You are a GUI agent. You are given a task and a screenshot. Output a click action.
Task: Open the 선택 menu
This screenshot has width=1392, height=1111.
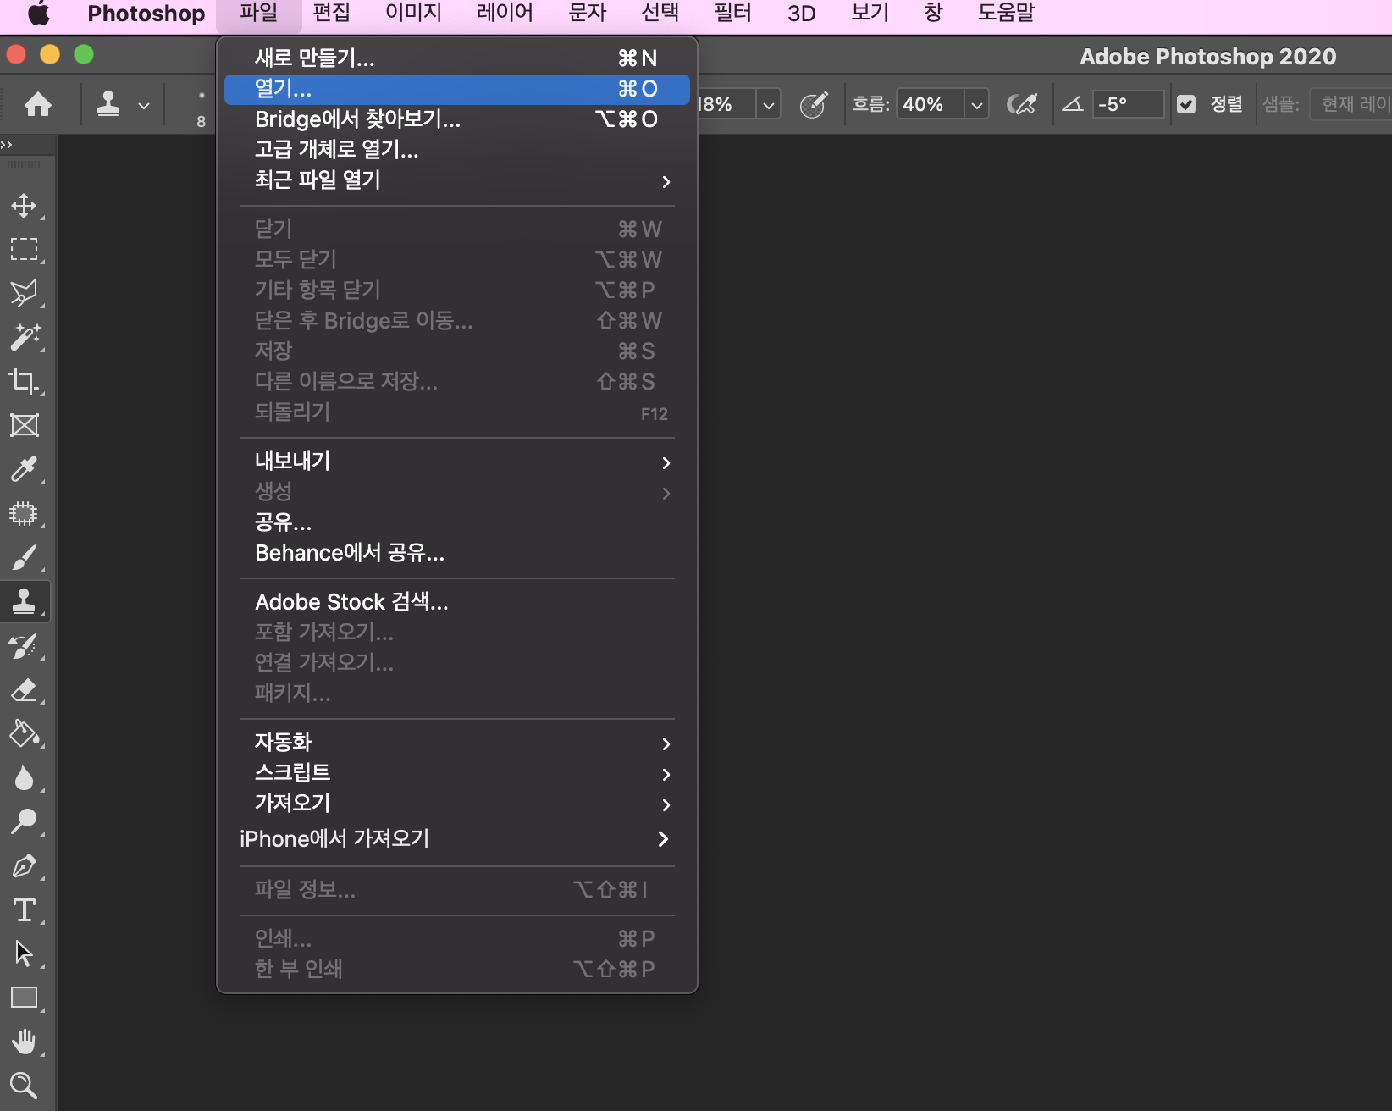pyautogui.click(x=660, y=14)
